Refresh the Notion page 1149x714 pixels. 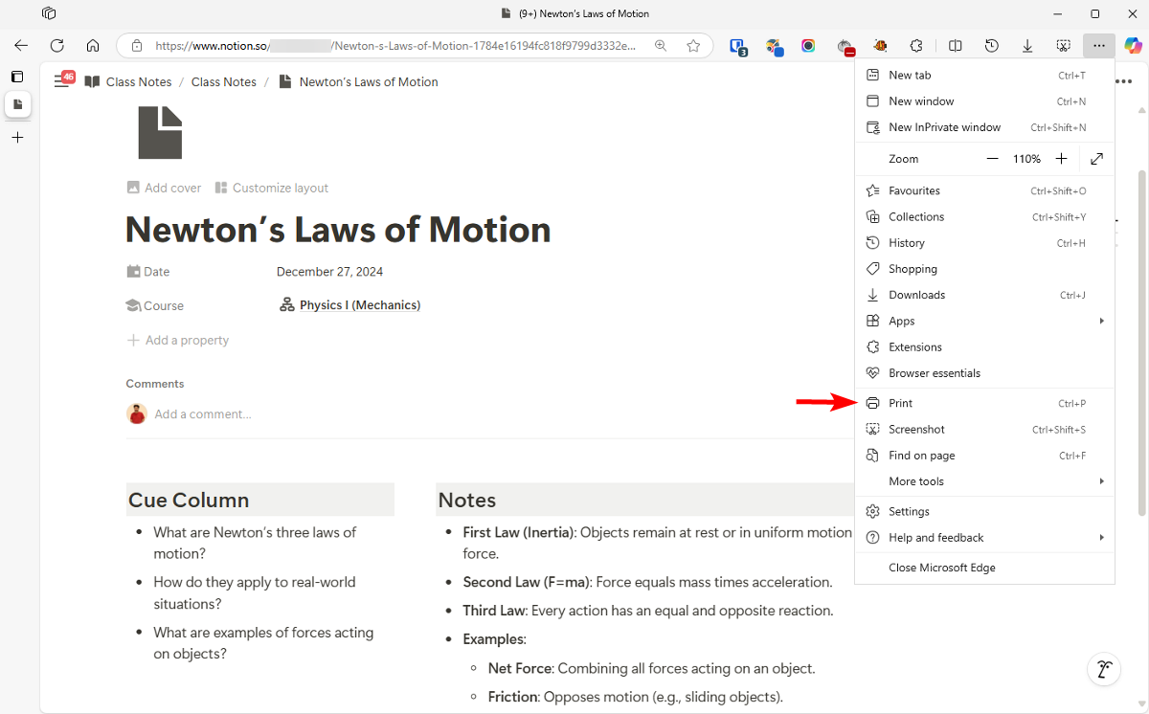click(x=56, y=45)
